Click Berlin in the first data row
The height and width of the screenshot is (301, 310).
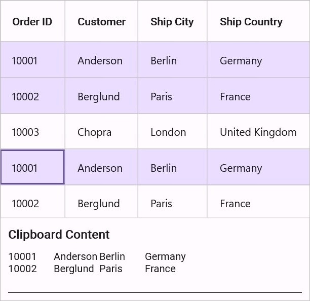coord(172,59)
